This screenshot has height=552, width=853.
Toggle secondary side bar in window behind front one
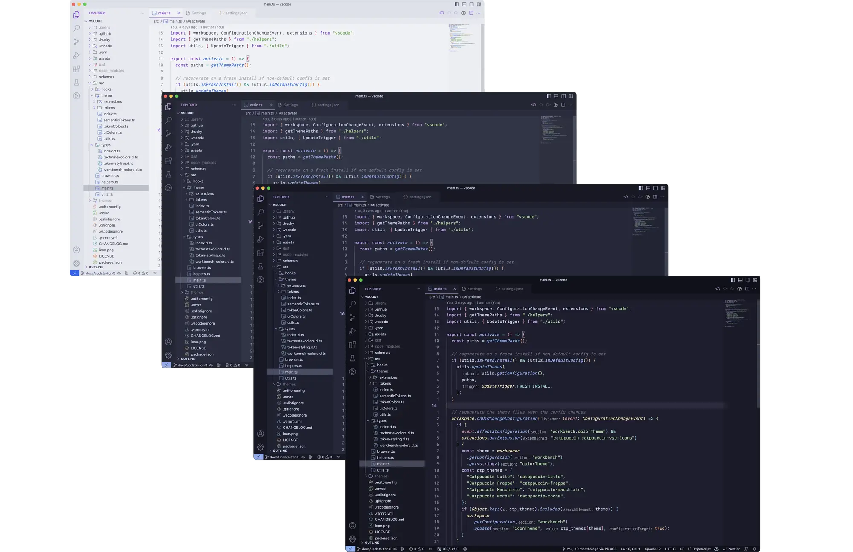point(656,188)
